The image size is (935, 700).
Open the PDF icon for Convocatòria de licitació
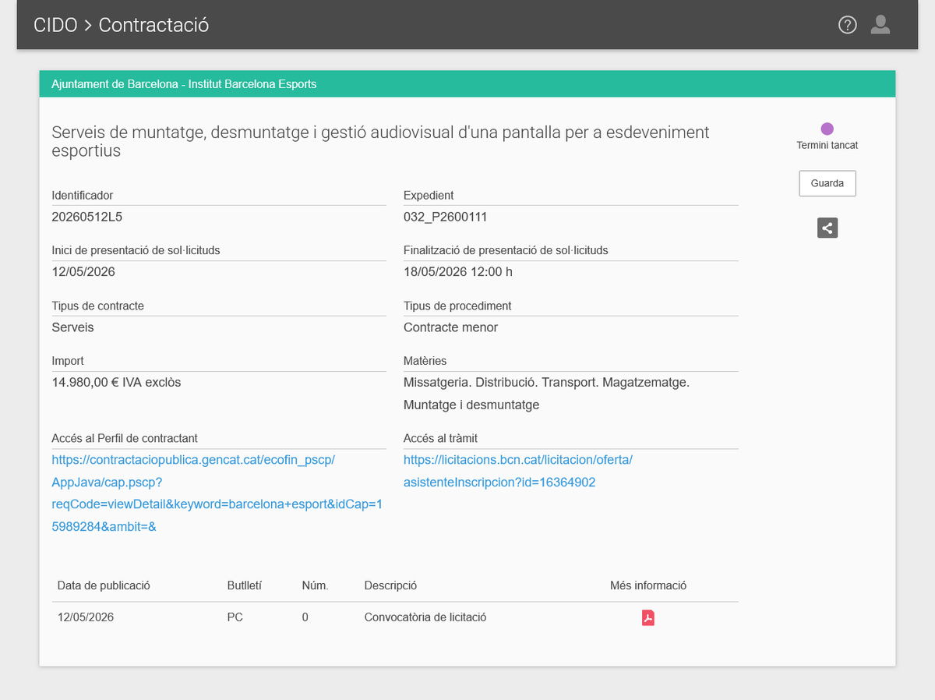coord(647,617)
